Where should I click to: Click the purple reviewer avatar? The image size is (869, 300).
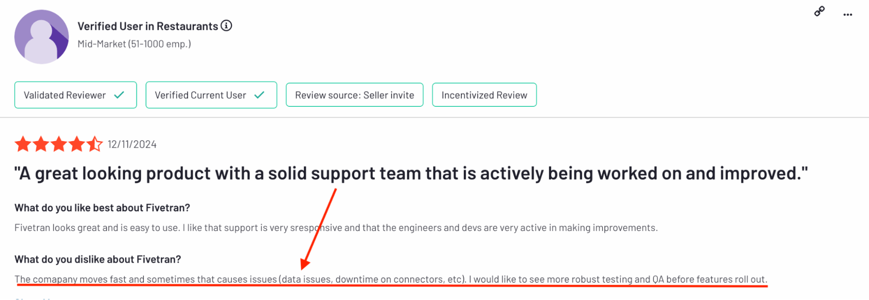click(x=42, y=37)
